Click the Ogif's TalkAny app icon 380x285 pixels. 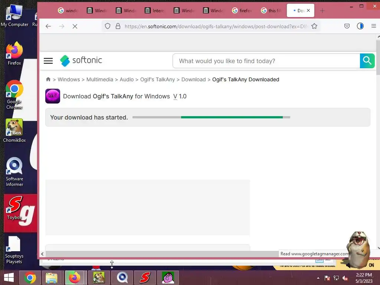click(53, 96)
